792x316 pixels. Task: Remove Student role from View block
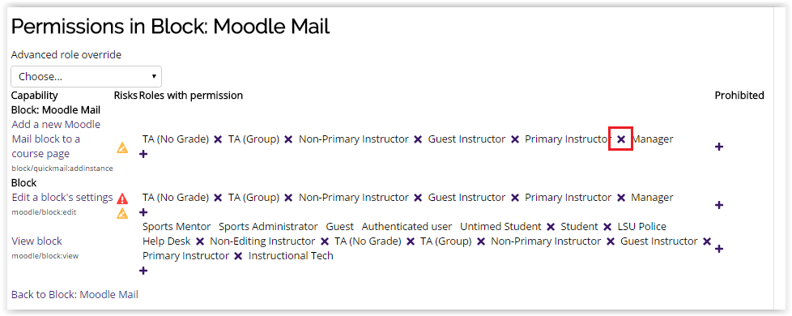click(x=607, y=227)
